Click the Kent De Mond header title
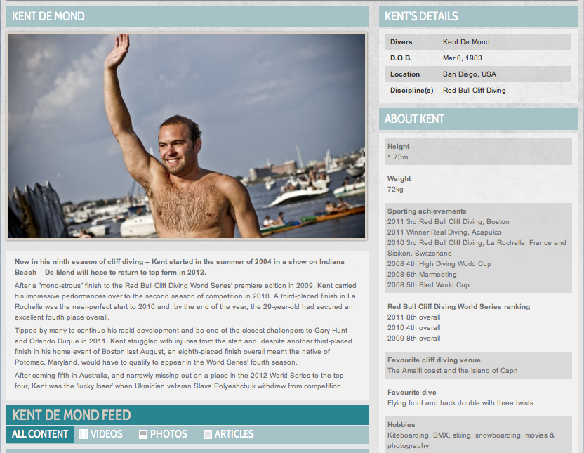The height and width of the screenshot is (453, 584). click(48, 16)
